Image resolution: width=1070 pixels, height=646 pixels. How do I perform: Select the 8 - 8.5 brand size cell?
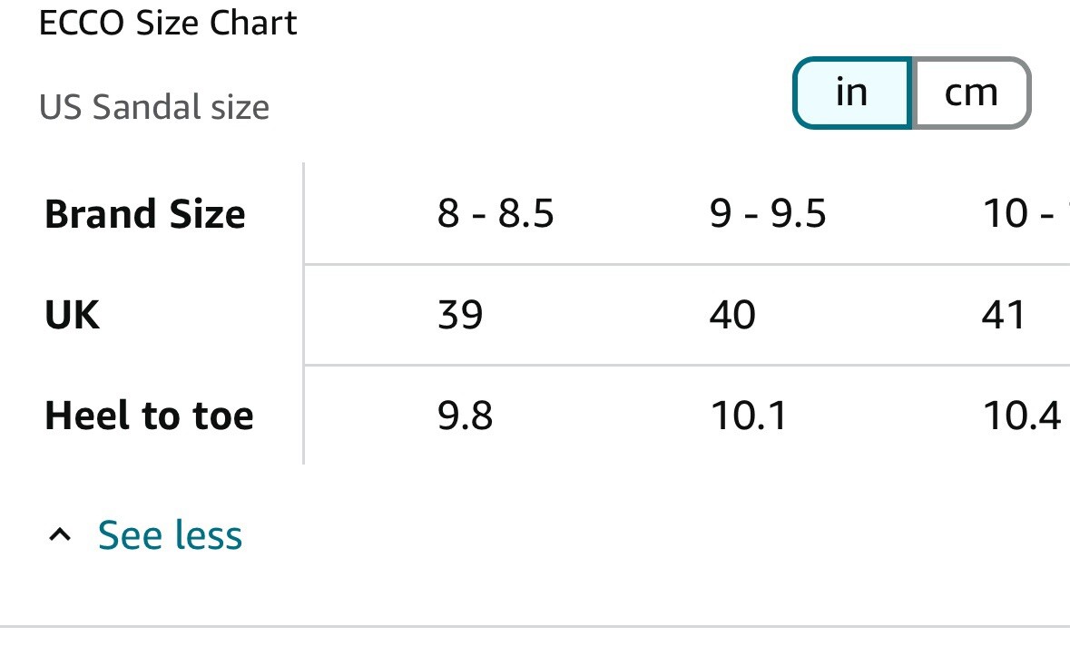(x=496, y=213)
